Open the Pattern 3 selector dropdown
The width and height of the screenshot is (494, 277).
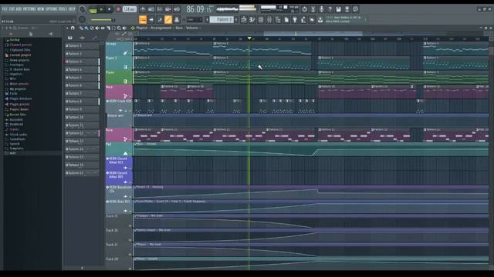point(222,20)
